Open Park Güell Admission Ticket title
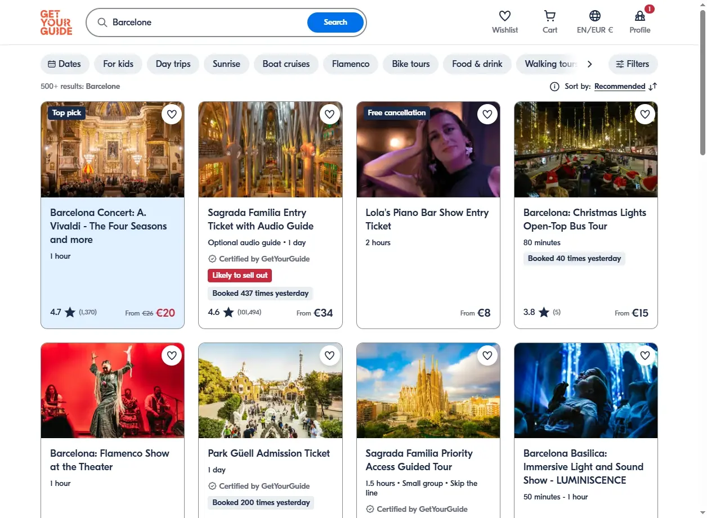 point(269,453)
